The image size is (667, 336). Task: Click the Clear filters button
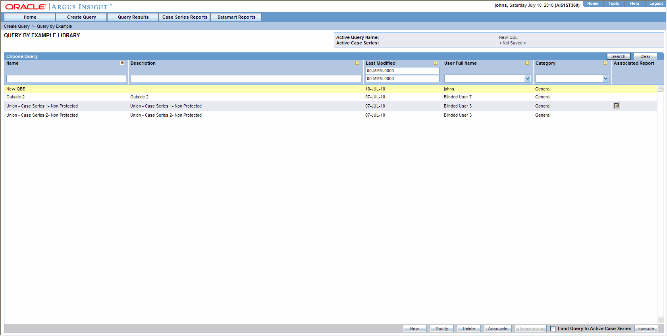click(645, 56)
